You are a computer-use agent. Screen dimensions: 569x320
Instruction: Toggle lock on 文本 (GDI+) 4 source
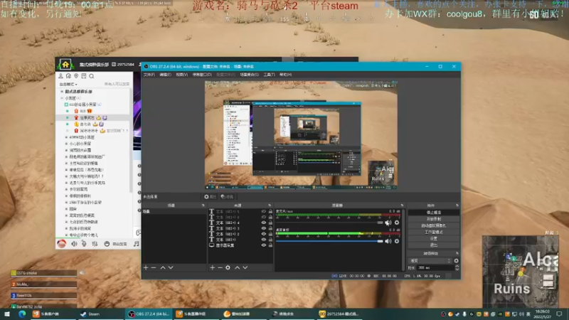click(x=270, y=223)
